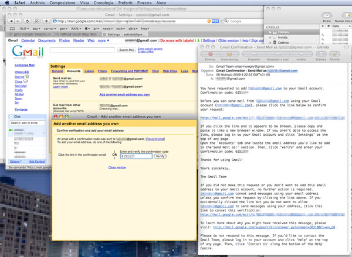Open the chat Options dropdown link

[x=16, y=162]
